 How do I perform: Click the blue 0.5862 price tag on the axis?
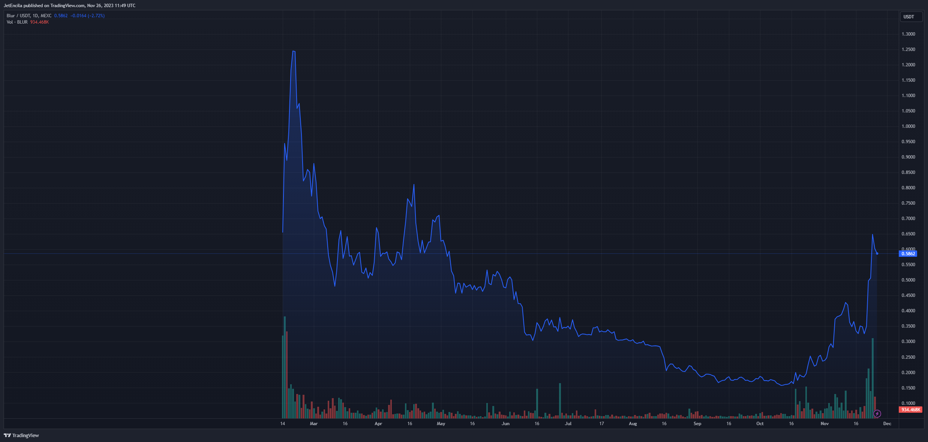pyautogui.click(x=908, y=254)
